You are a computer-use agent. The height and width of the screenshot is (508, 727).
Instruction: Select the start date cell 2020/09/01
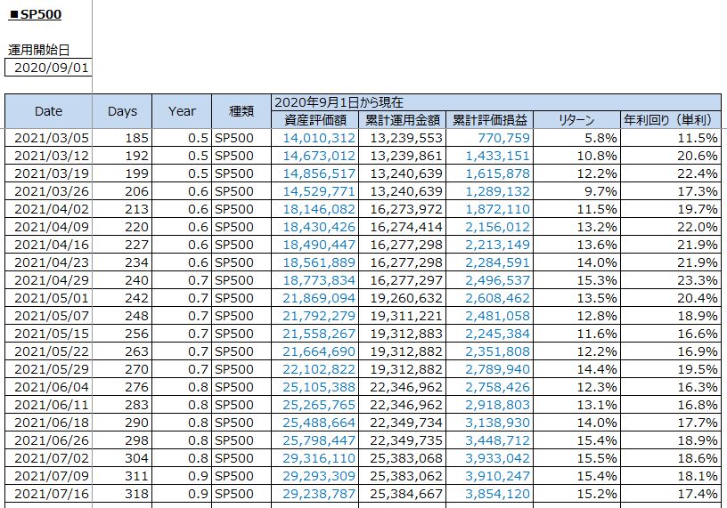[x=52, y=68]
